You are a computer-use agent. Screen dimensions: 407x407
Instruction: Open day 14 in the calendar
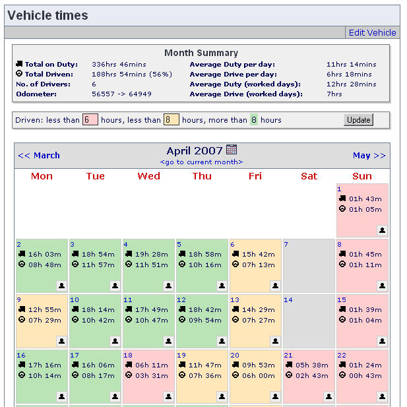pyautogui.click(x=288, y=299)
